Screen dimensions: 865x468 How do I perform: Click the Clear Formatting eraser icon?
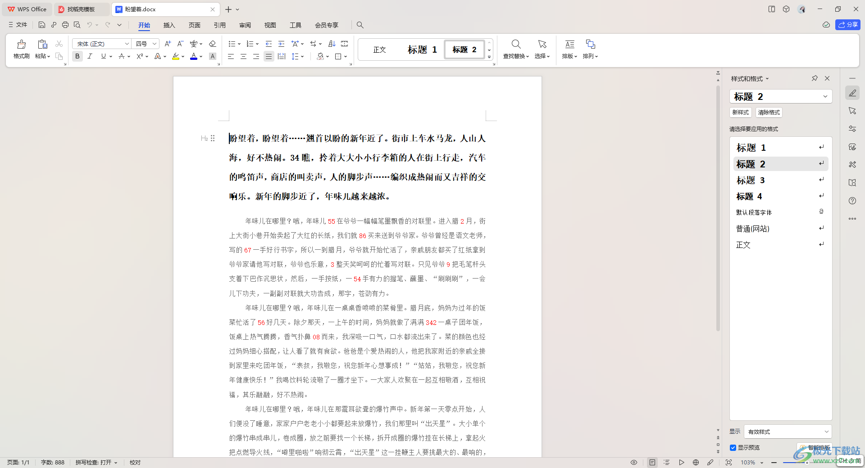point(213,44)
